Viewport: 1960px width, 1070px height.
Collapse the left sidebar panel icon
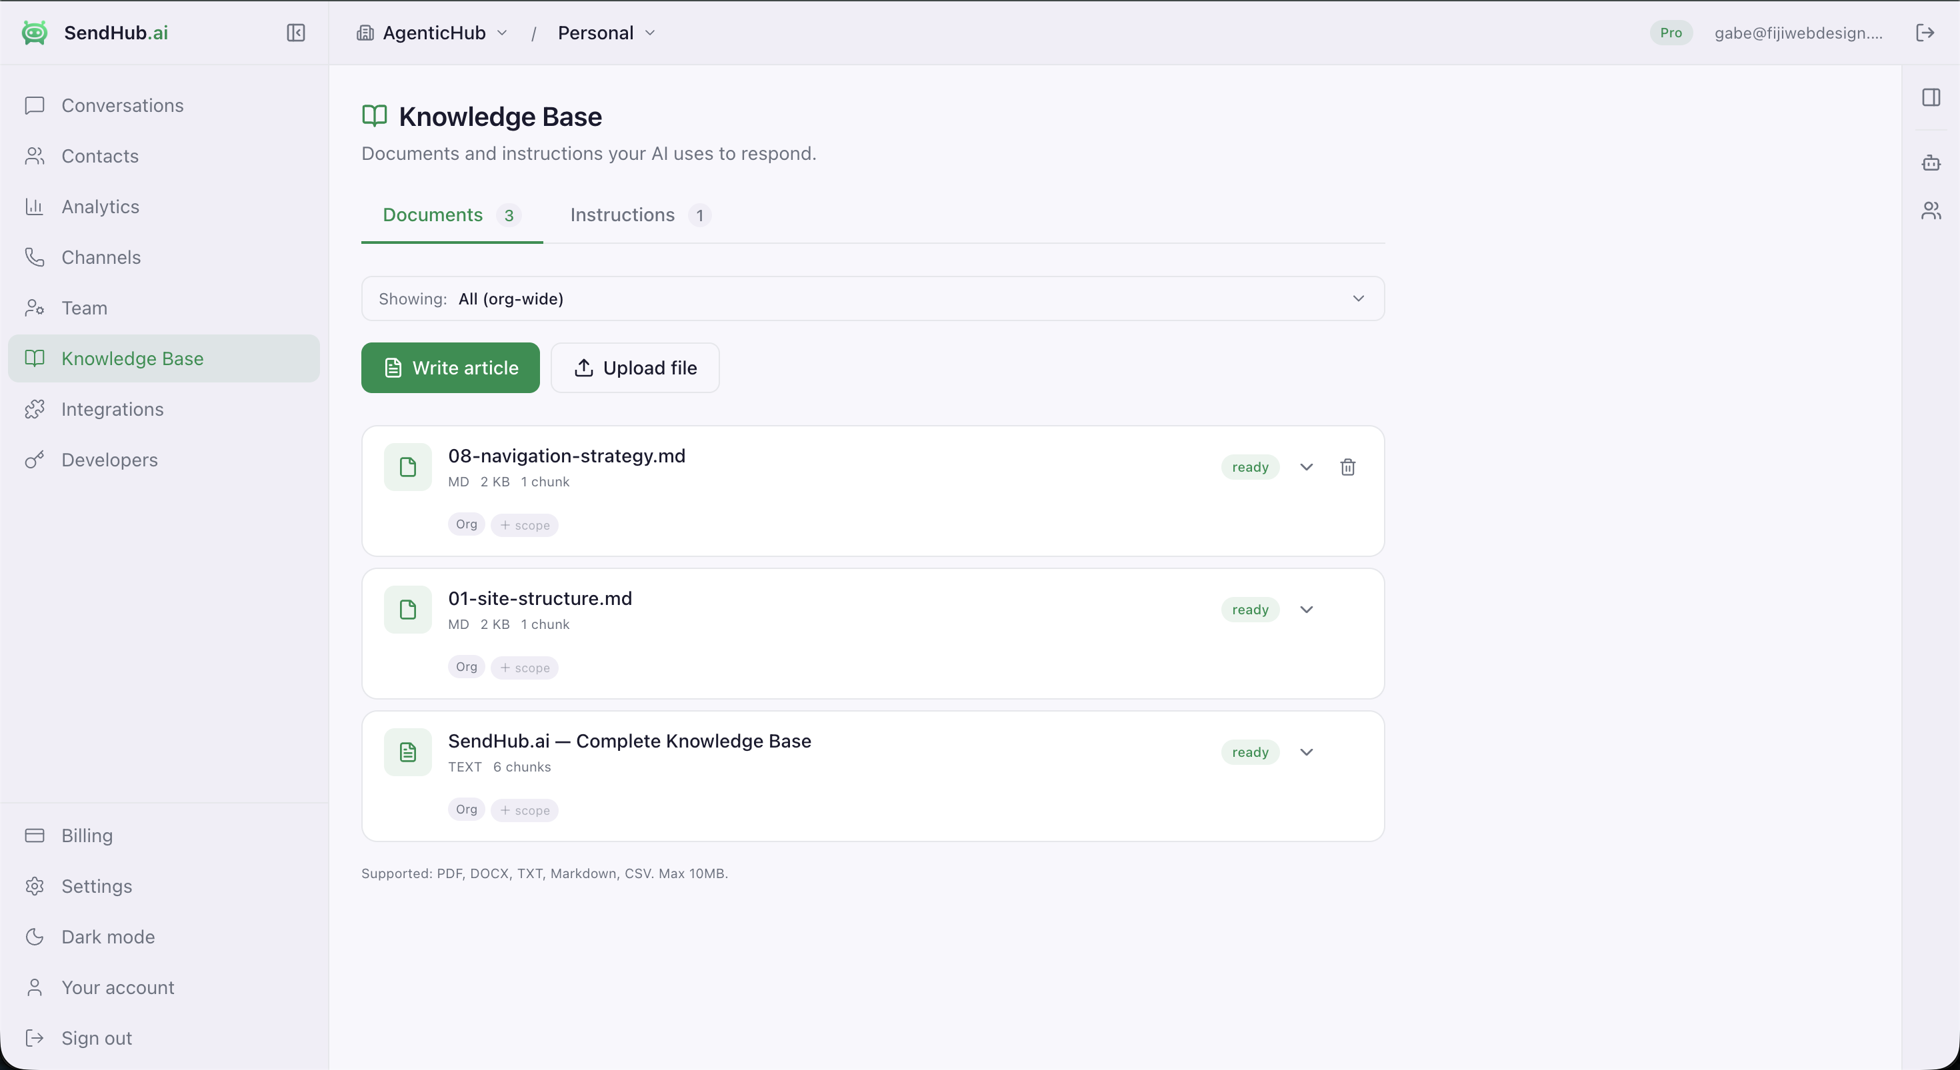[x=296, y=33]
